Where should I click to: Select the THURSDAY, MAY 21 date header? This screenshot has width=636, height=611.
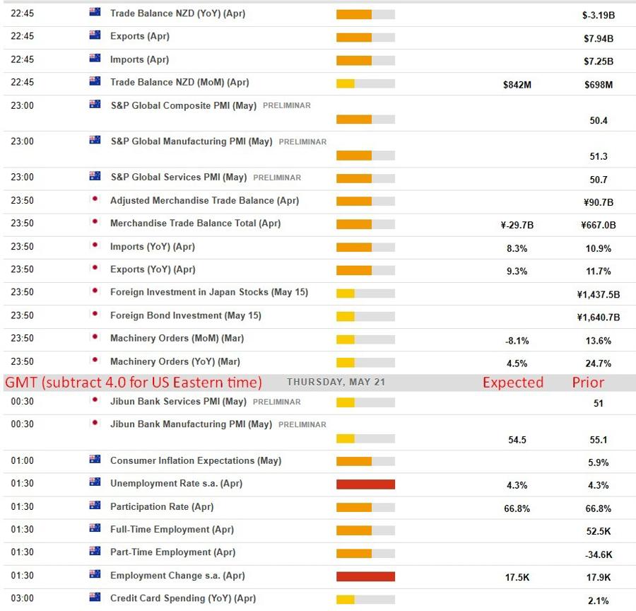[336, 382]
